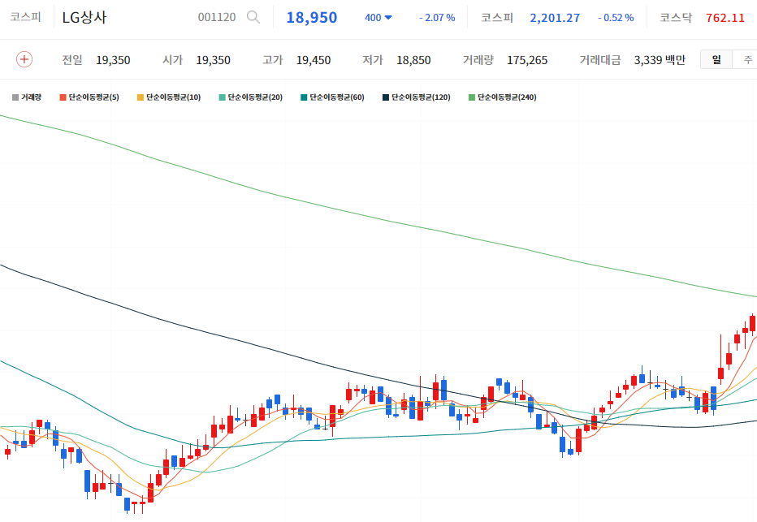Viewport: 757px width, 522px height.
Task: Click the LG상사 stock name
Action: pyautogui.click(x=84, y=17)
